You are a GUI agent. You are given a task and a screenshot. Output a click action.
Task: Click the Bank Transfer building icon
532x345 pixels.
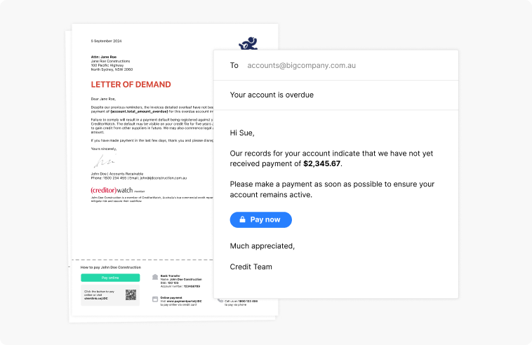(155, 277)
